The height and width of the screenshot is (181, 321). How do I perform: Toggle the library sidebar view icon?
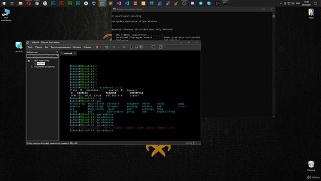coord(131,47)
